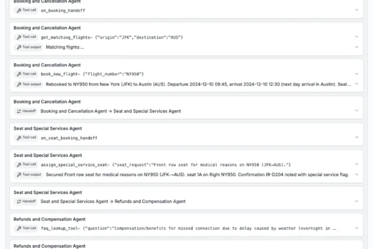The image size is (373, 249).
Task: Click the Tool output badge for Secured Front row seat
Action: tap(28, 174)
